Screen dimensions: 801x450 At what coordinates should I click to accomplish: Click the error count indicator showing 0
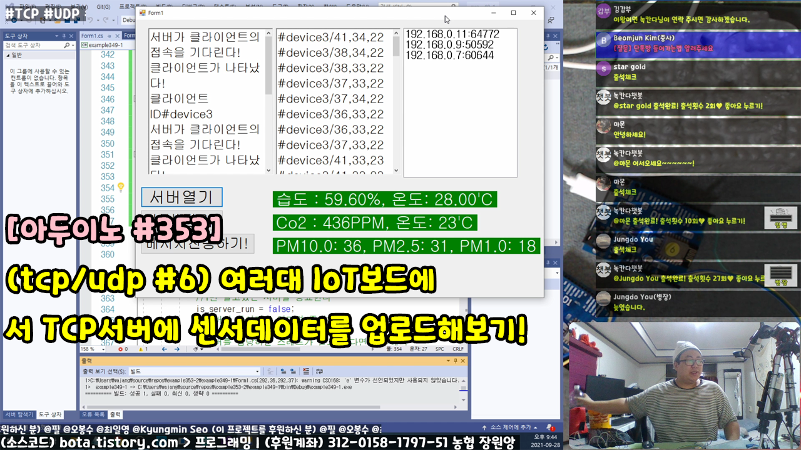123,349
